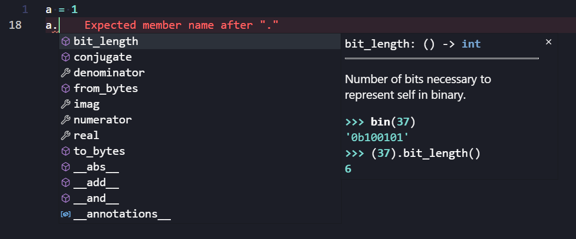Click the "Expected member name" error message
The height and width of the screenshot is (239, 576).
tap(181, 25)
